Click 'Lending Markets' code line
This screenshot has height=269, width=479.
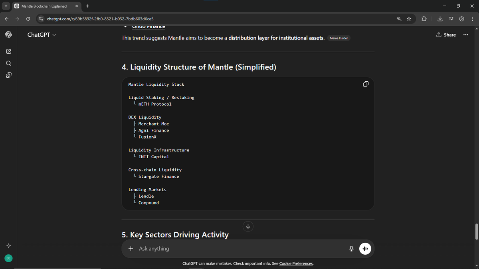click(147, 190)
